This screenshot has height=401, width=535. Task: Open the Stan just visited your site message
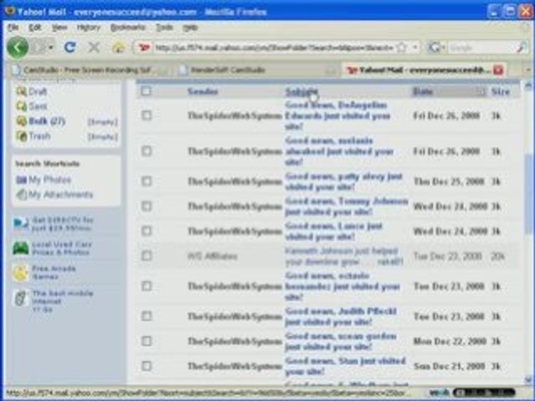344,366
